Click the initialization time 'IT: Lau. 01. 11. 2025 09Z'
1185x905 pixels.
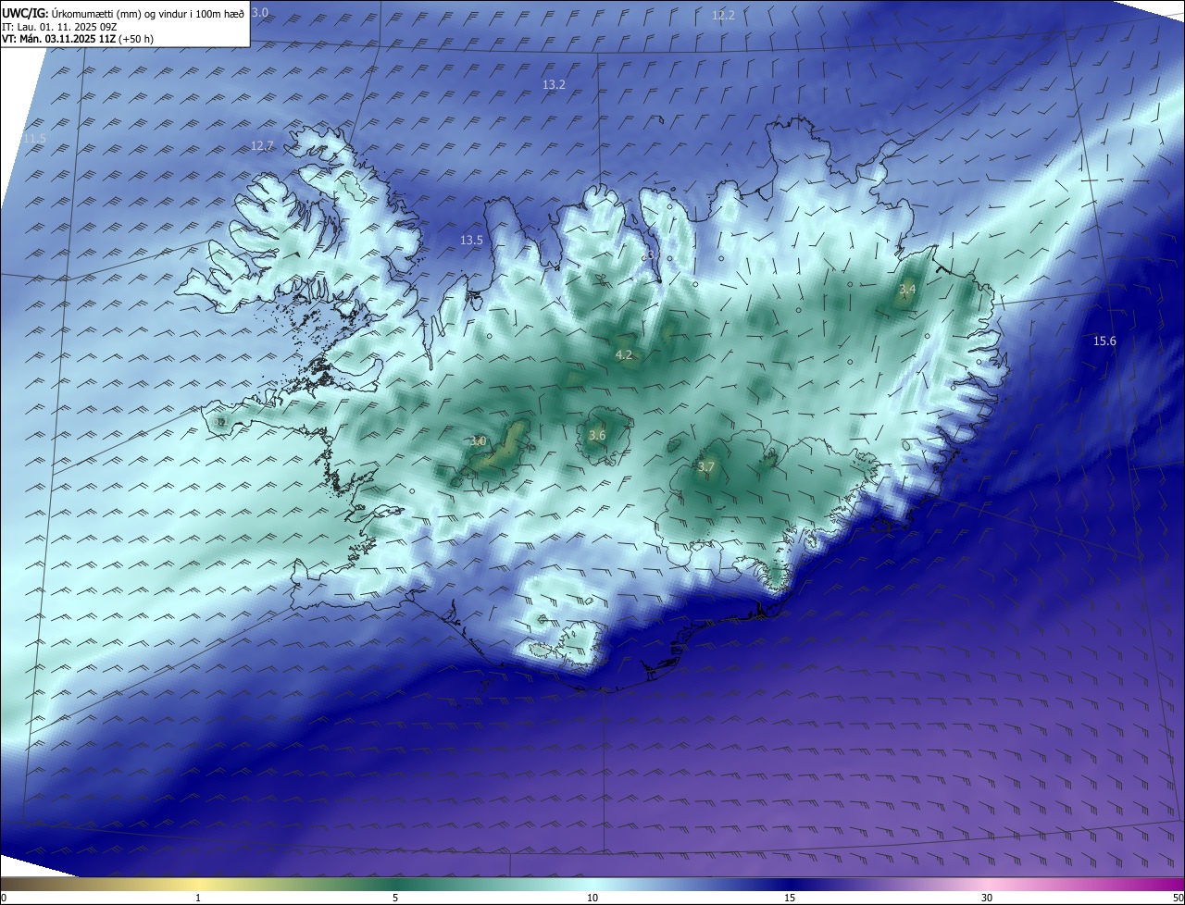point(58,27)
